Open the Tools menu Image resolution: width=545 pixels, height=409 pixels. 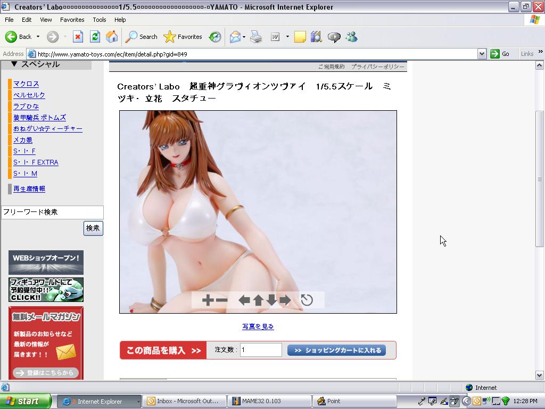tap(100, 20)
